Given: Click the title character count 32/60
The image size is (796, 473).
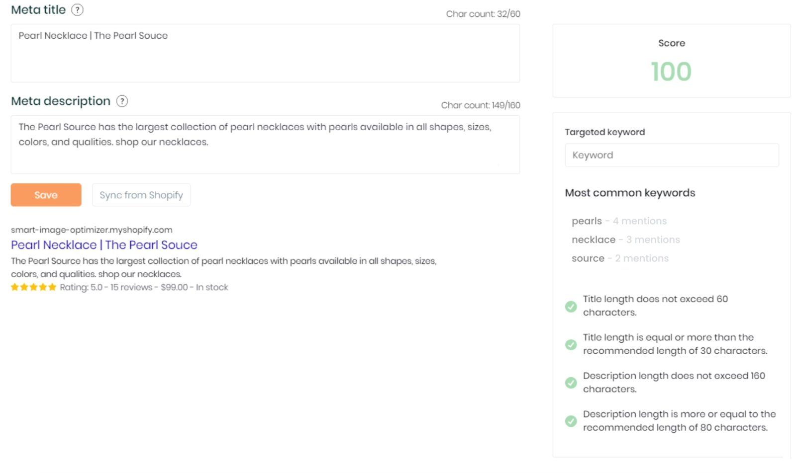Looking at the screenshot, I should 483,14.
